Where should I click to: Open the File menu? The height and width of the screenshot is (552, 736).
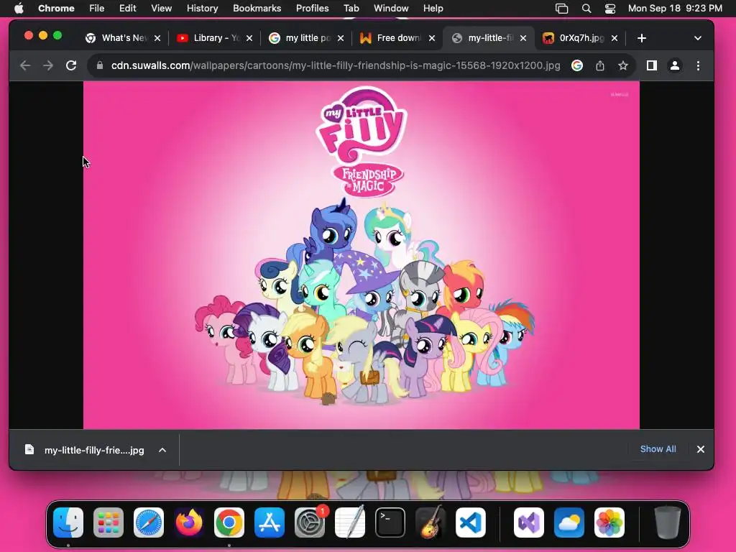97,9
